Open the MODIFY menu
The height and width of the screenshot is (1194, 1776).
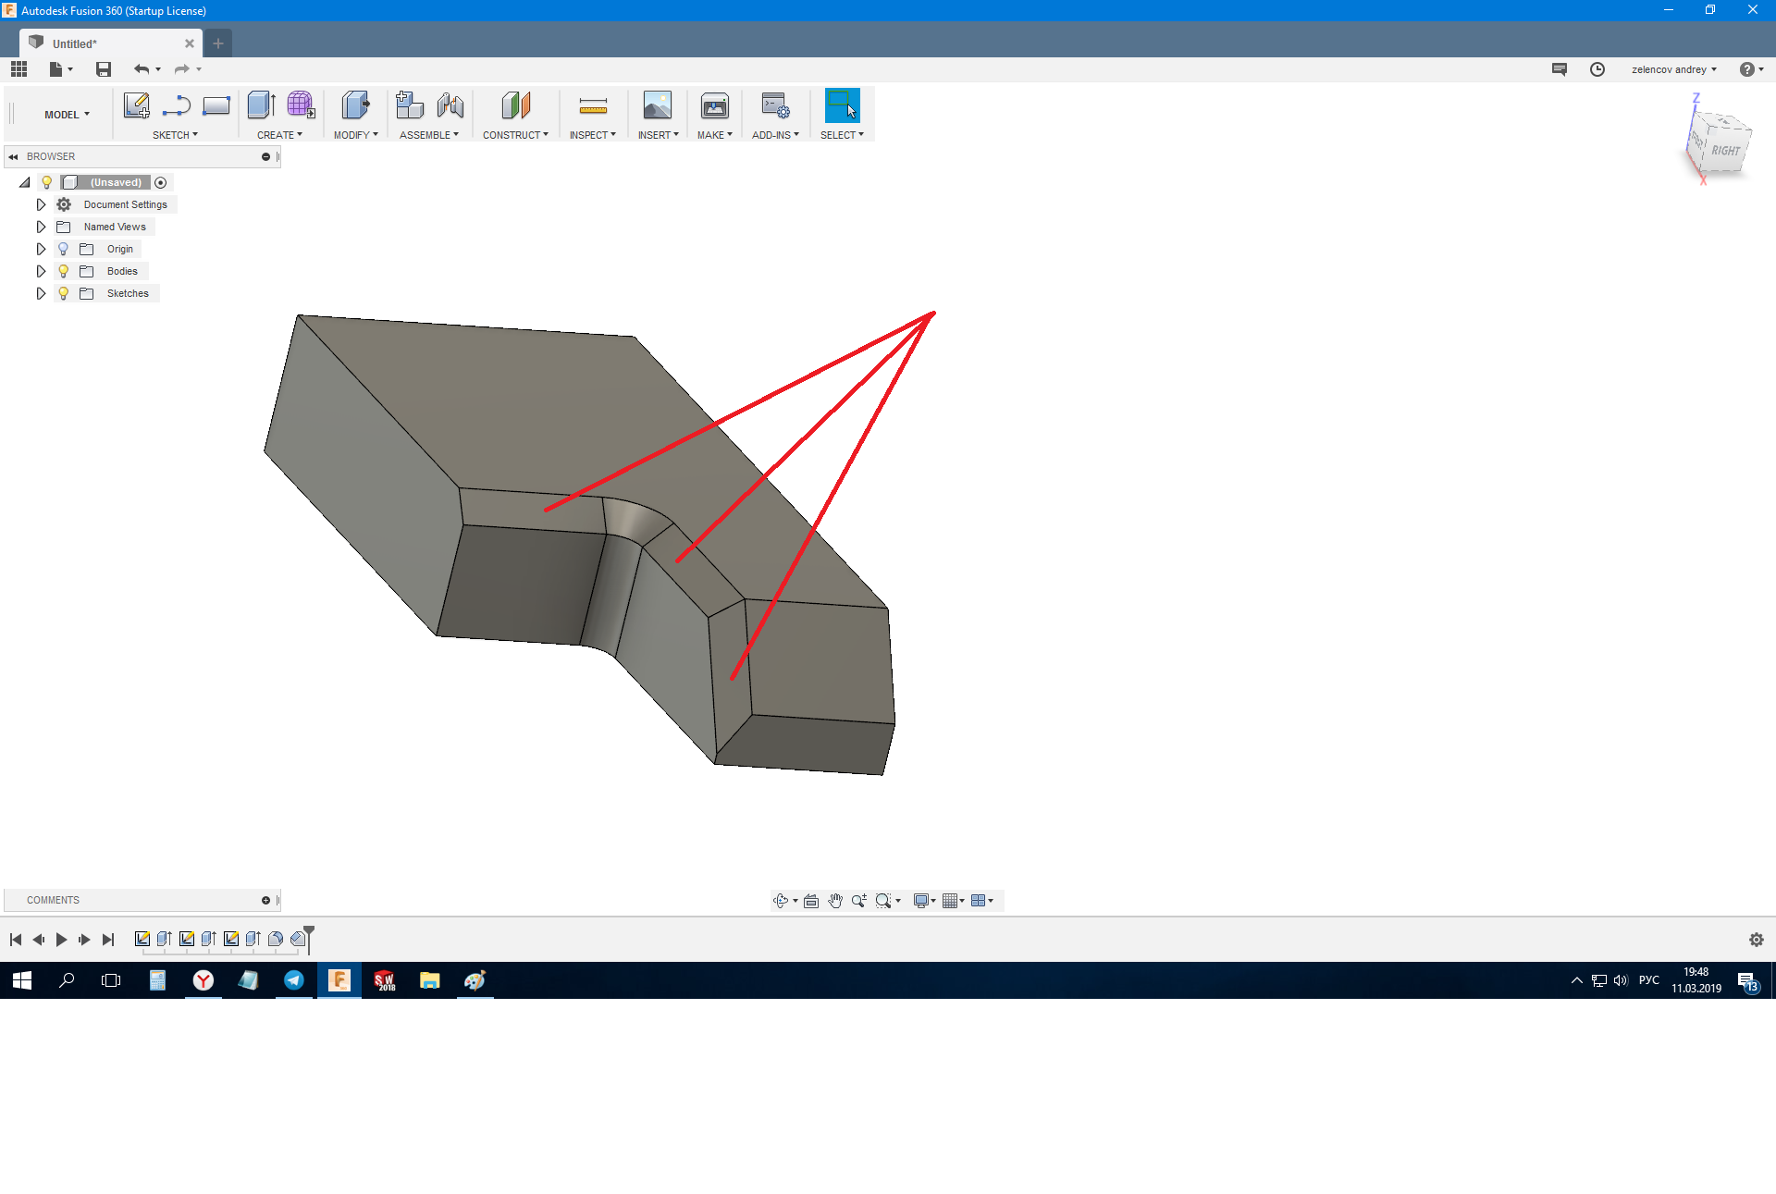tap(355, 135)
